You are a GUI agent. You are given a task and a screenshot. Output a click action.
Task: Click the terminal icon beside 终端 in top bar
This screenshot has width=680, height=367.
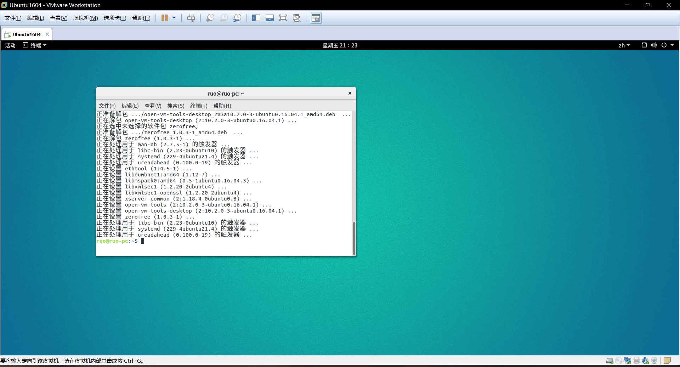coord(25,45)
